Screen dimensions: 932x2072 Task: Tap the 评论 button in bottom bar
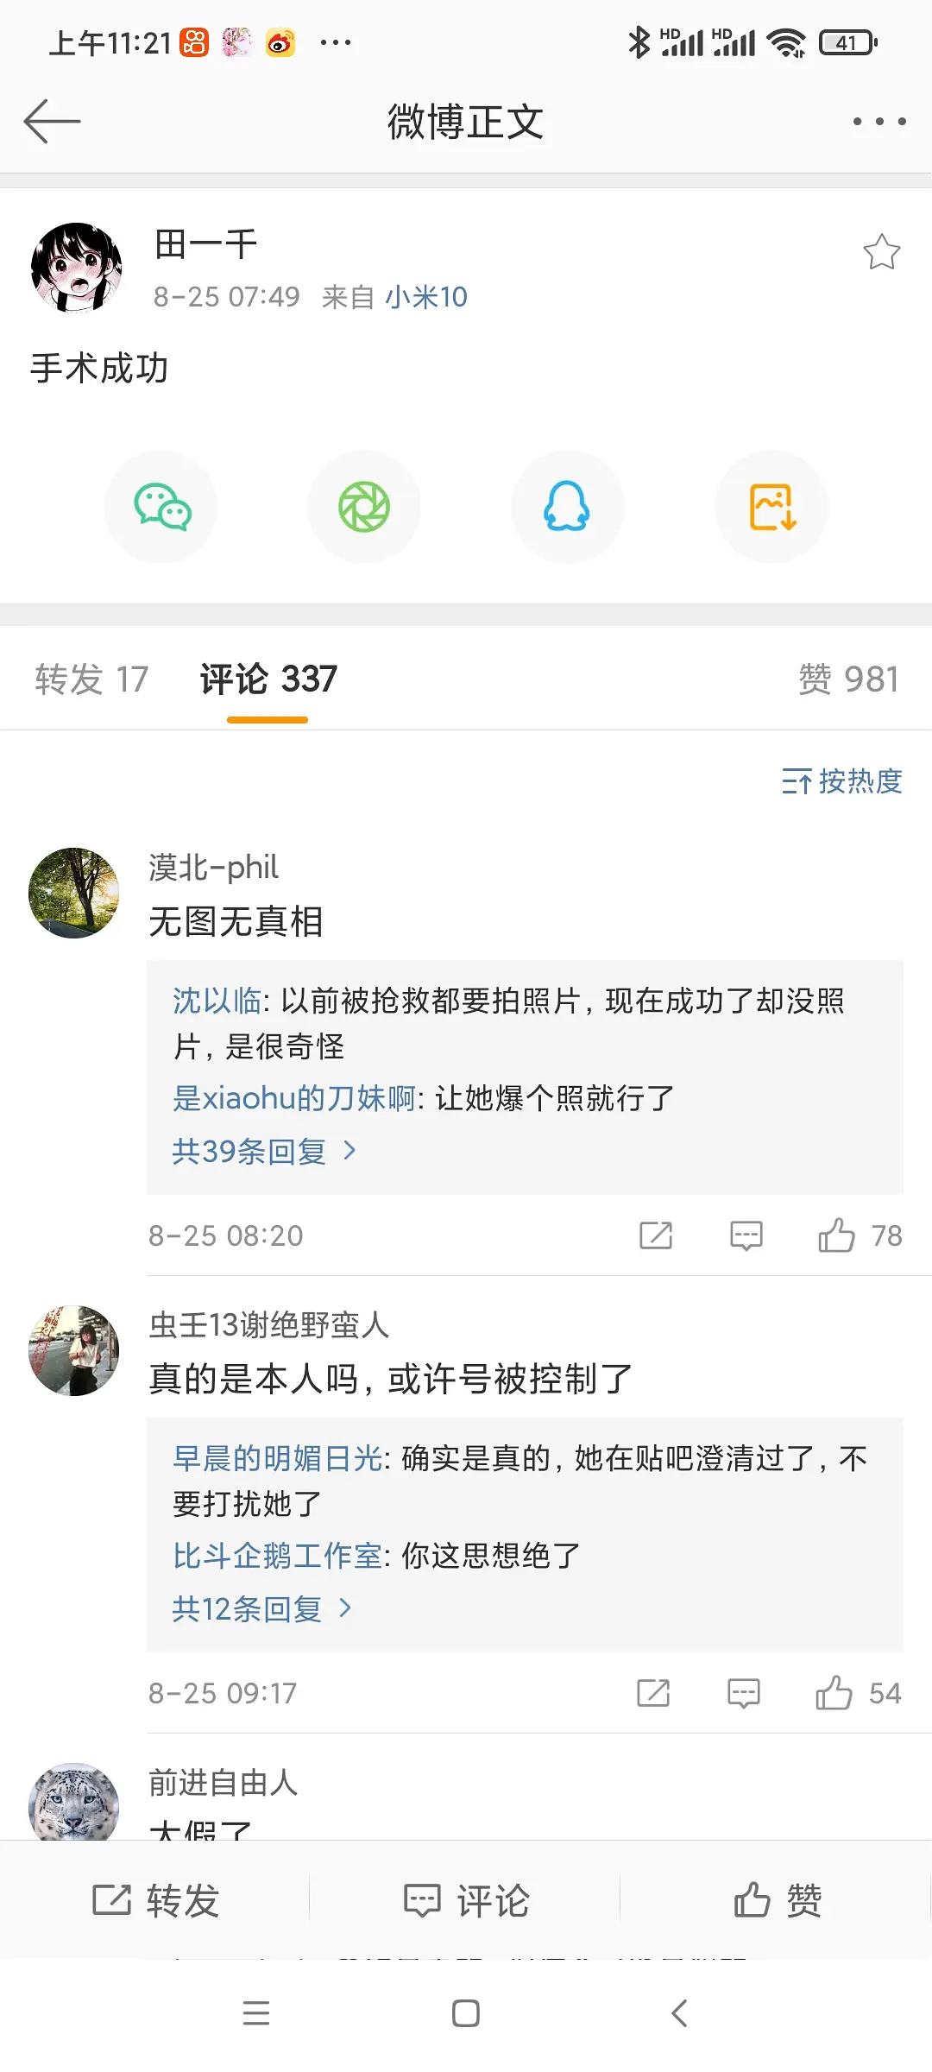(x=466, y=1900)
